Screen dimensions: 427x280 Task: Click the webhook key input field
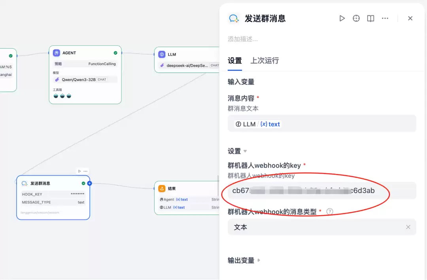(322, 191)
